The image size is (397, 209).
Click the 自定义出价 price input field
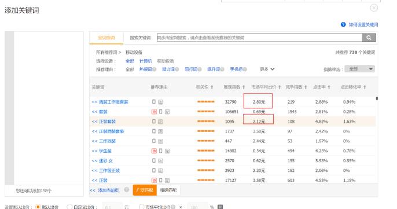coord(112,207)
